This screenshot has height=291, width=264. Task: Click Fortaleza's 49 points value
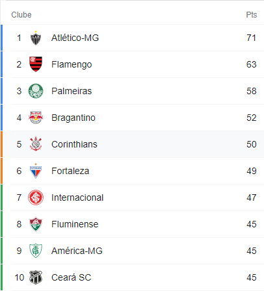252,171
